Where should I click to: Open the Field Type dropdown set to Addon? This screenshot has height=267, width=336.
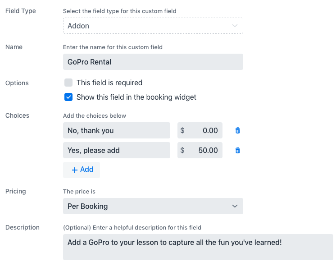pyautogui.click(x=153, y=26)
